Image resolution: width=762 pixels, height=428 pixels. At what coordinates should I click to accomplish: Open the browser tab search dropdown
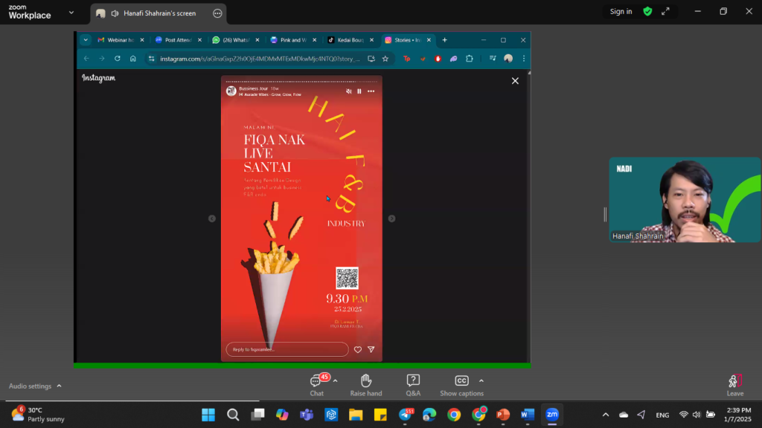86,40
